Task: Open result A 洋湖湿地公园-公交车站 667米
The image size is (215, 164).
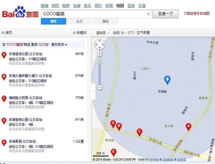Action: 25,54
